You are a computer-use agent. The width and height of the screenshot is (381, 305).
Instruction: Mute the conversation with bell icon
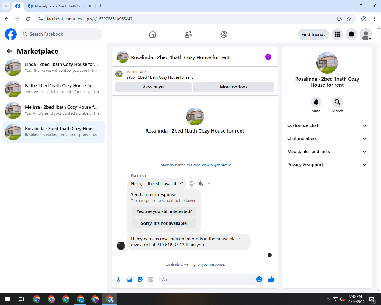316,102
